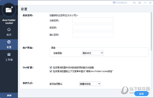Open the 设置 settings gear tab
This screenshot has width=154, height=98.
point(9,44)
